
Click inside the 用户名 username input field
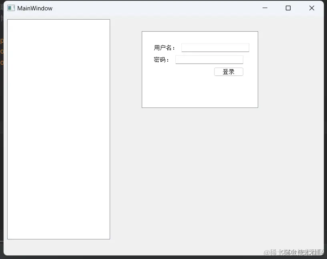pyautogui.click(x=215, y=47)
